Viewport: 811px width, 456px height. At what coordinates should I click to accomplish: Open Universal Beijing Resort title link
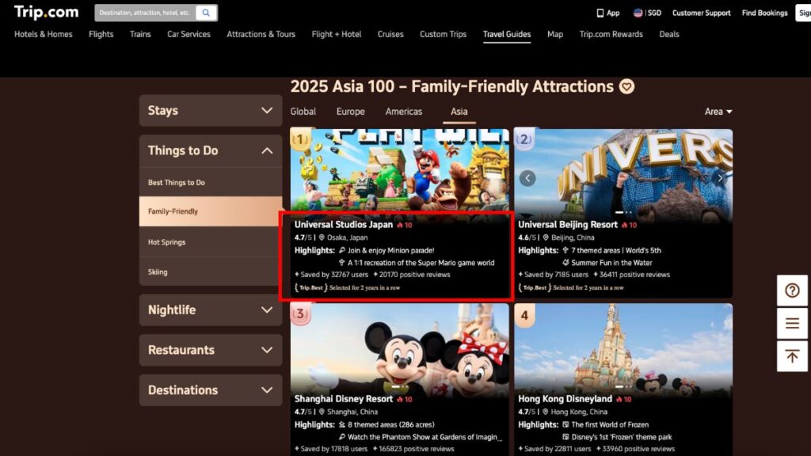pyautogui.click(x=567, y=225)
